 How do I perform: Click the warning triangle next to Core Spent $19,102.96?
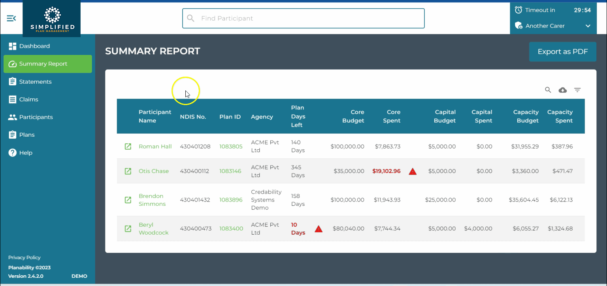tap(413, 171)
